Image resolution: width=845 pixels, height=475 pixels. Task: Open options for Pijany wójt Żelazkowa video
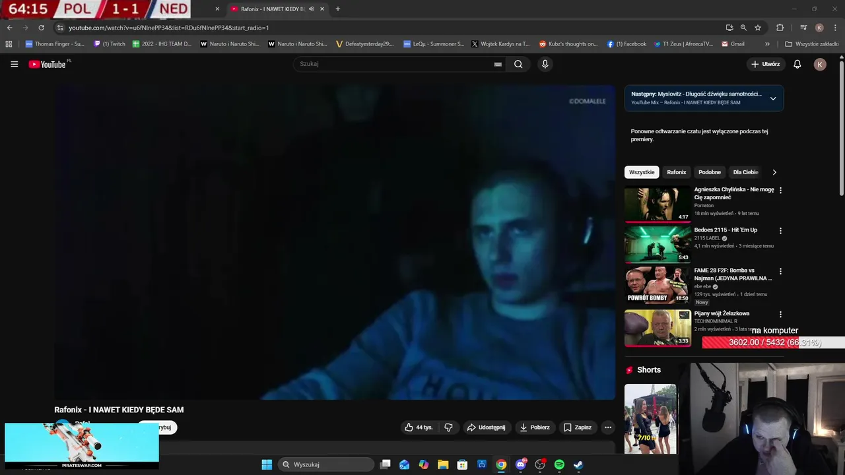780,315
